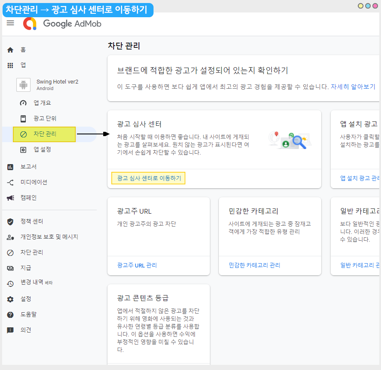Open 광고 단위 in the sidebar
Screen dimensions: 381x370
(45, 118)
